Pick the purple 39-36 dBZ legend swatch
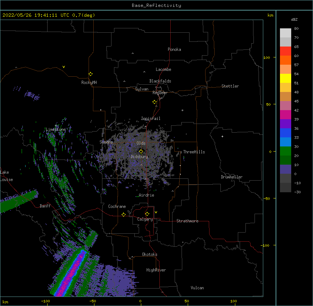Viewport: 313px width, 306px height. click(x=285, y=124)
